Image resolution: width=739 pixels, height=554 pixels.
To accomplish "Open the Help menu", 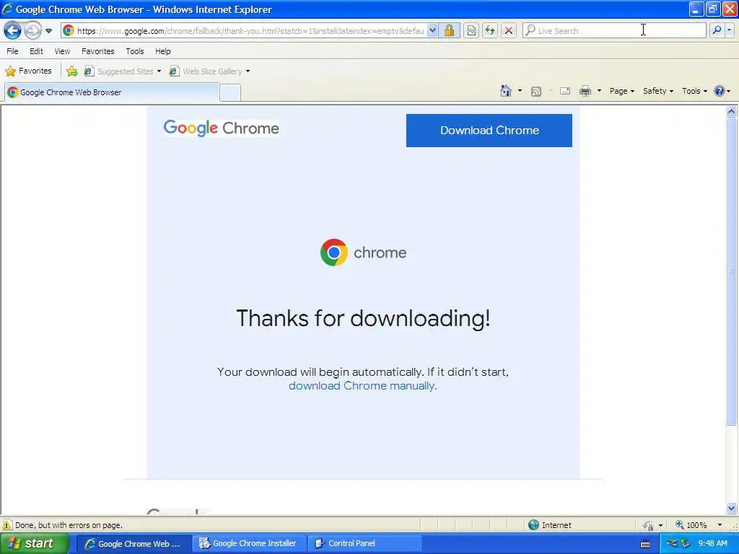I will [x=163, y=51].
